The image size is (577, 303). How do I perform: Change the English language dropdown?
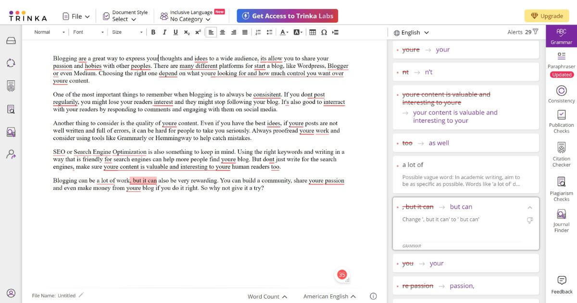(411, 33)
